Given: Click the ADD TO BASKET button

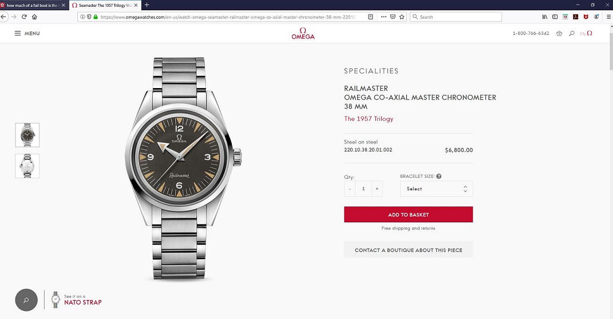Looking at the screenshot, I should coord(408,214).
